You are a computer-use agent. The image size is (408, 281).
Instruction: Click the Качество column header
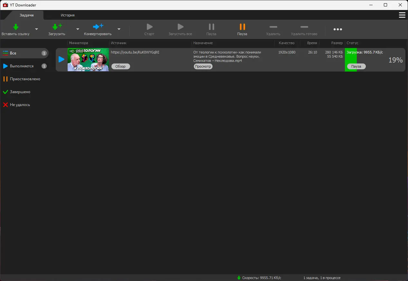click(287, 43)
